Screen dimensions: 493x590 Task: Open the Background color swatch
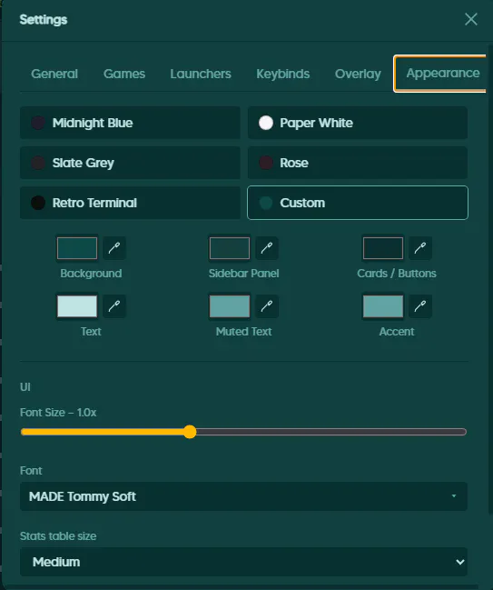pos(77,248)
